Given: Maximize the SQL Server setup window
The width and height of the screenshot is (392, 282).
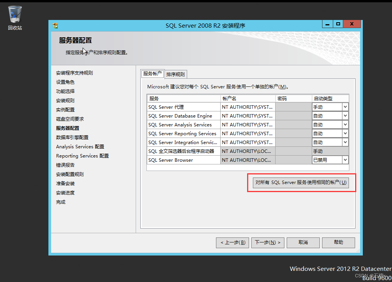Looking at the screenshot, I should pyautogui.click(x=338, y=24).
